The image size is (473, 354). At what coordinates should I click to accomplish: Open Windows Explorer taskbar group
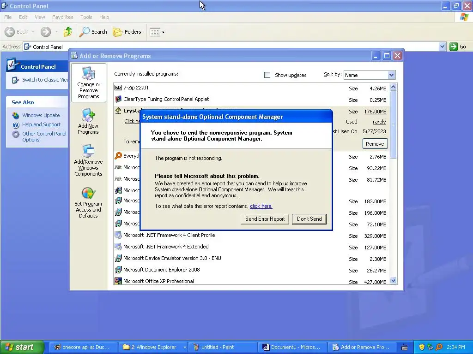[x=153, y=347]
